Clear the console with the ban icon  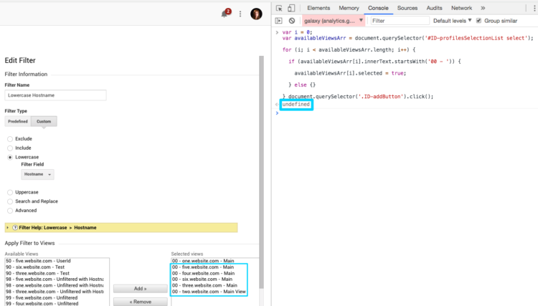point(292,21)
